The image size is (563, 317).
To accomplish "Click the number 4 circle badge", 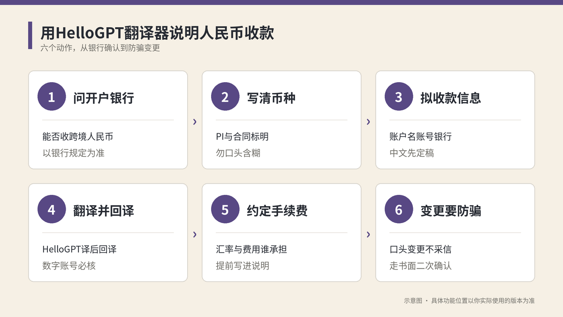I will point(52,210).
